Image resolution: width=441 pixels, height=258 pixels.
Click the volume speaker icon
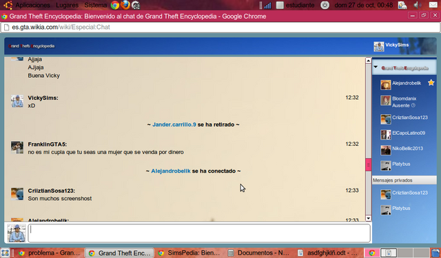(x=418, y=5)
